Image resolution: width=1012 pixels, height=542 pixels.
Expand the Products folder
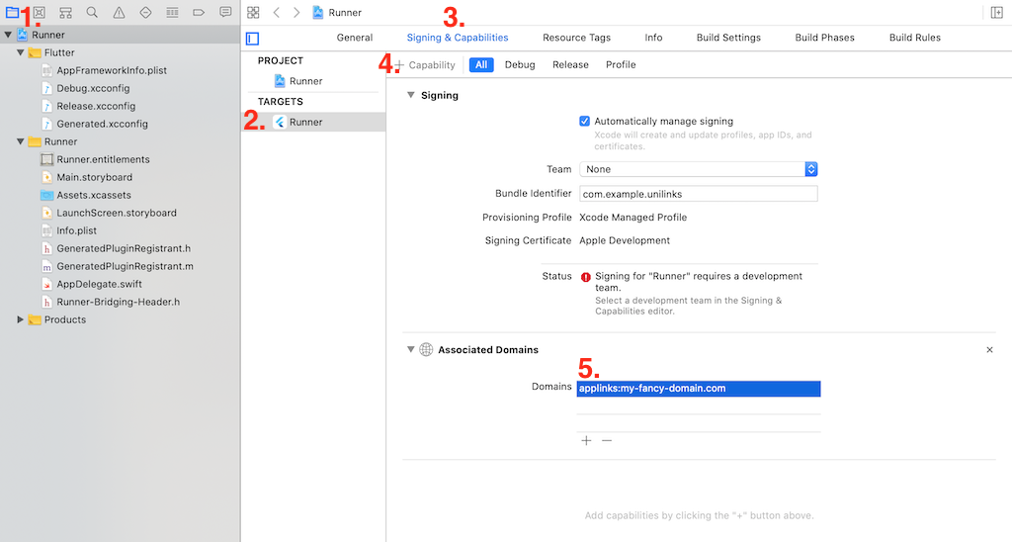(20, 319)
